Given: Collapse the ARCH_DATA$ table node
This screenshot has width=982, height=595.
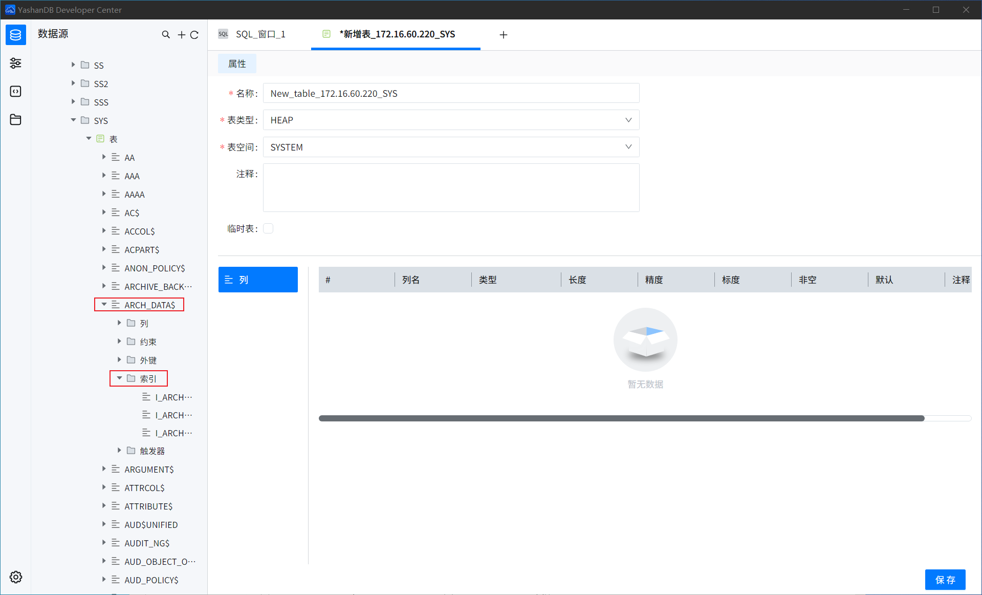Looking at the screenshot, I should [x=104, y=305].
